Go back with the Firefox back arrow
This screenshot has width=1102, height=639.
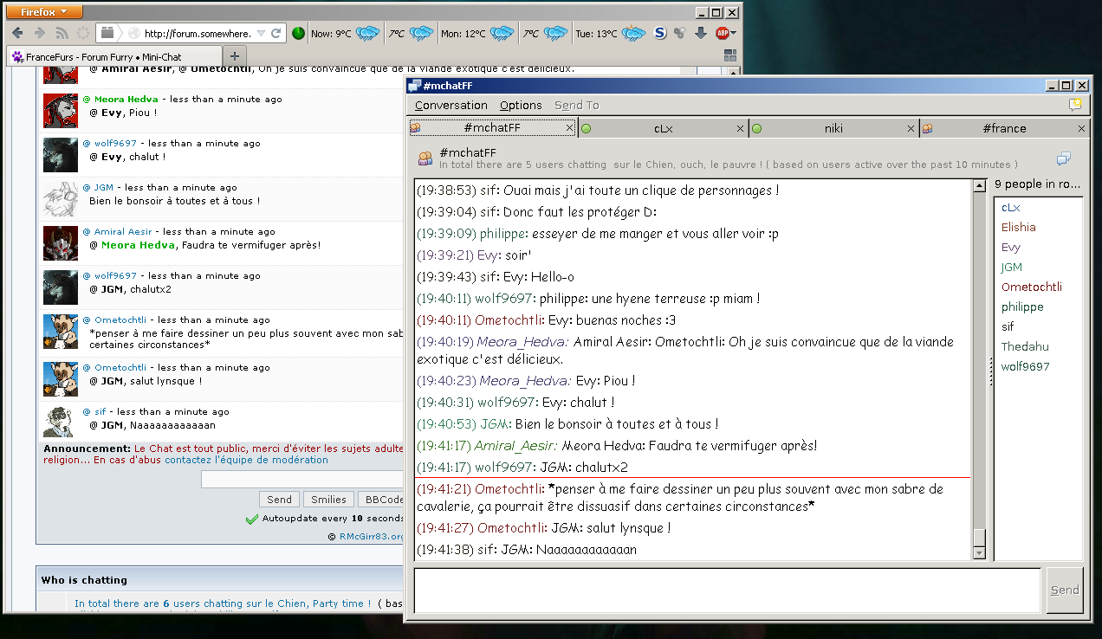(16, 33)
